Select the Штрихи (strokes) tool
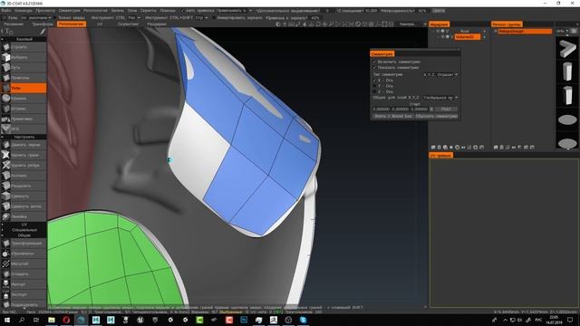The width and height of the screenshot is (580, 326). tap(24, 109)
